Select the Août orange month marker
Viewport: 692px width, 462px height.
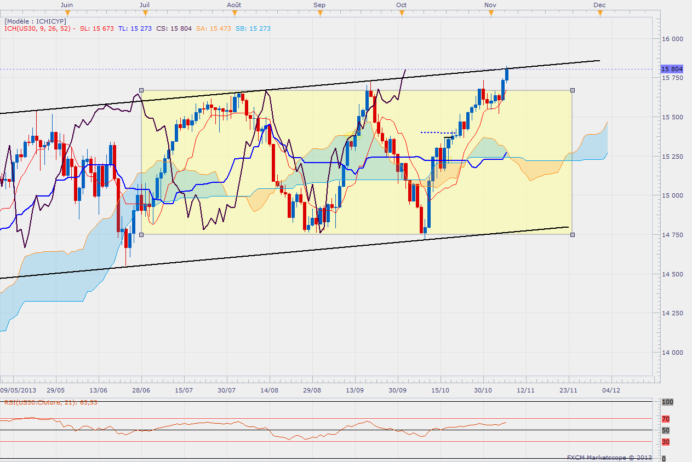(x=233, y=14)
